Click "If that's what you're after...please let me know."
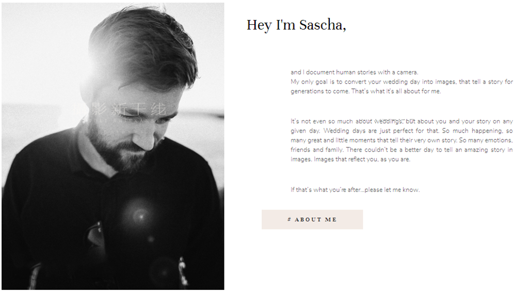 click(355, 190)
